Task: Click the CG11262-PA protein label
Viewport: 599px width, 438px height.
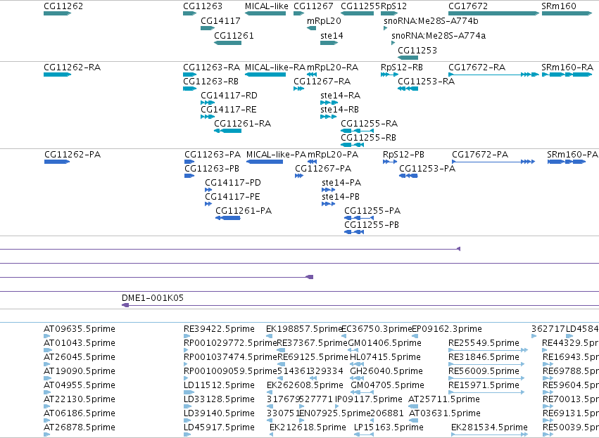Action: tap(72, 155)
